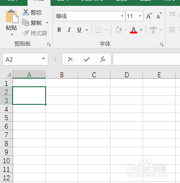Select row 4 header

click(6, 109)
